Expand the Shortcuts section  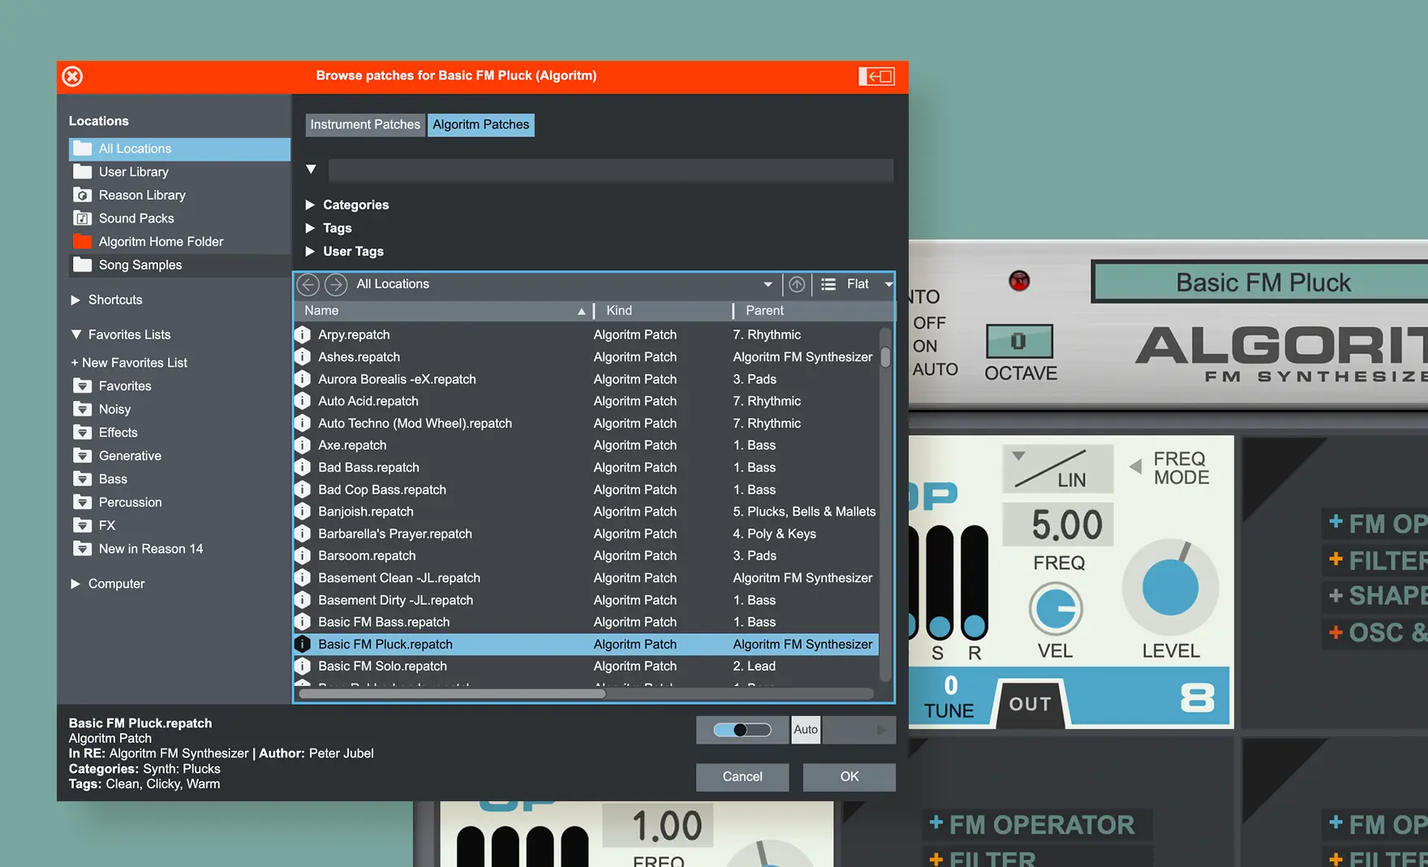[75, 300]
